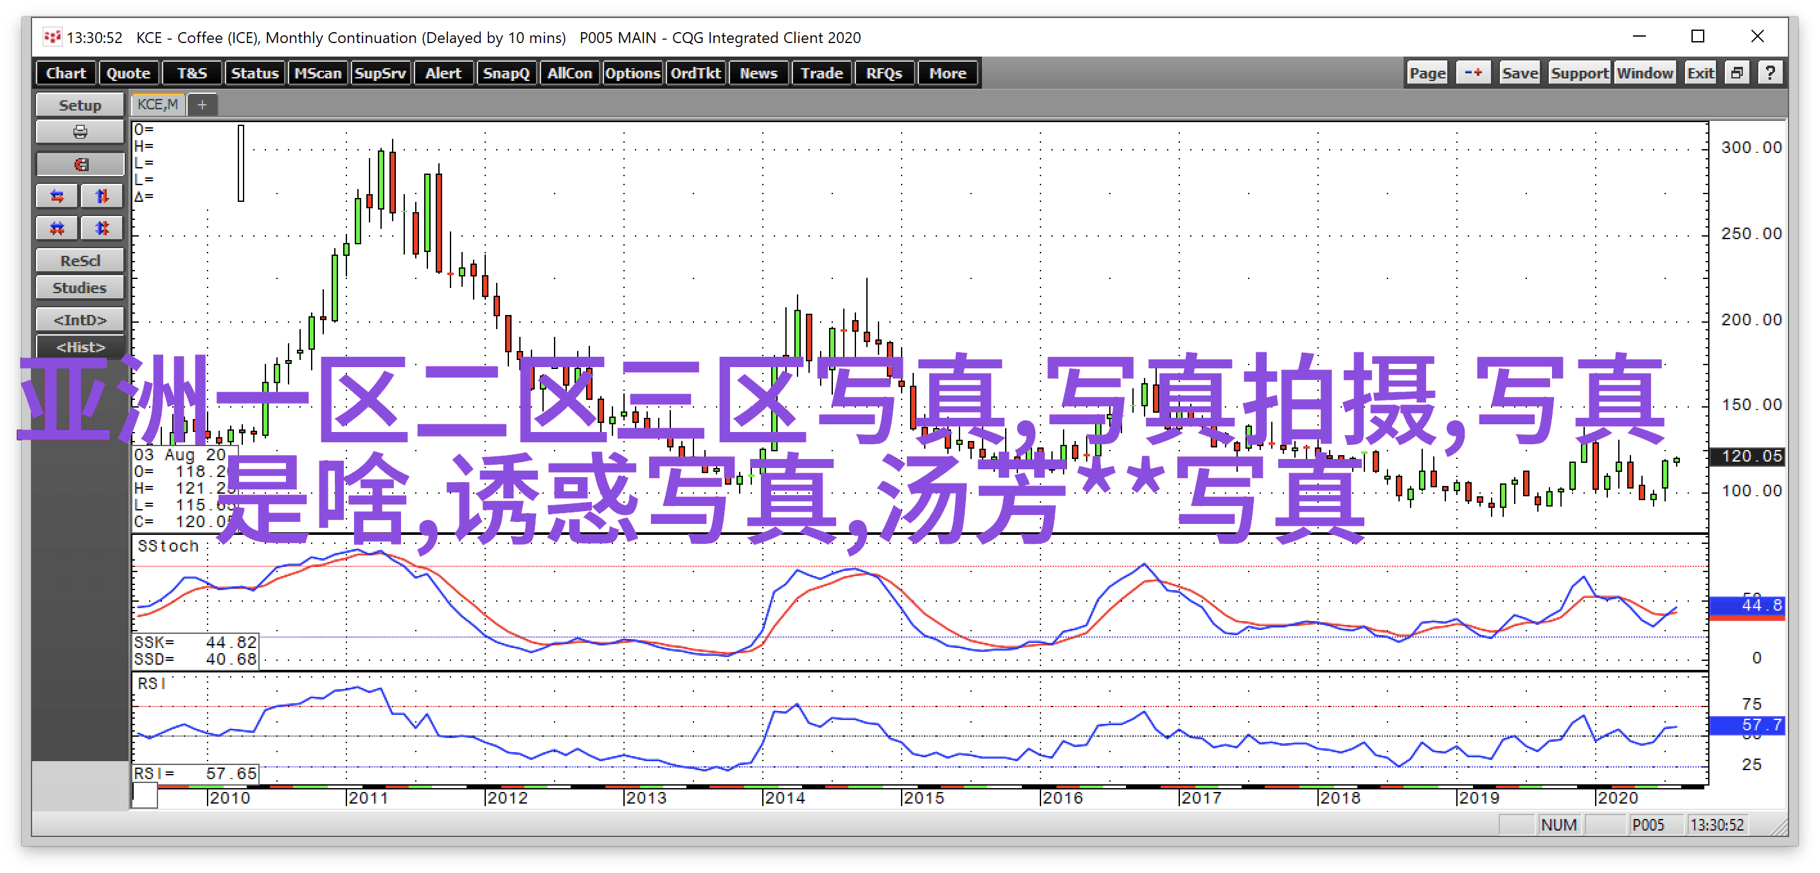The image size is (1820, 873).
Task: Click the vertical compress arrows icon
Action: pos(102,228)
